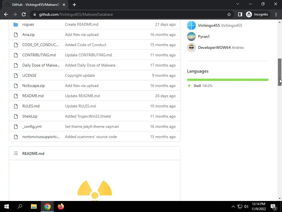
Task: Click Pyran1's avatar
Action: point(191,36)
